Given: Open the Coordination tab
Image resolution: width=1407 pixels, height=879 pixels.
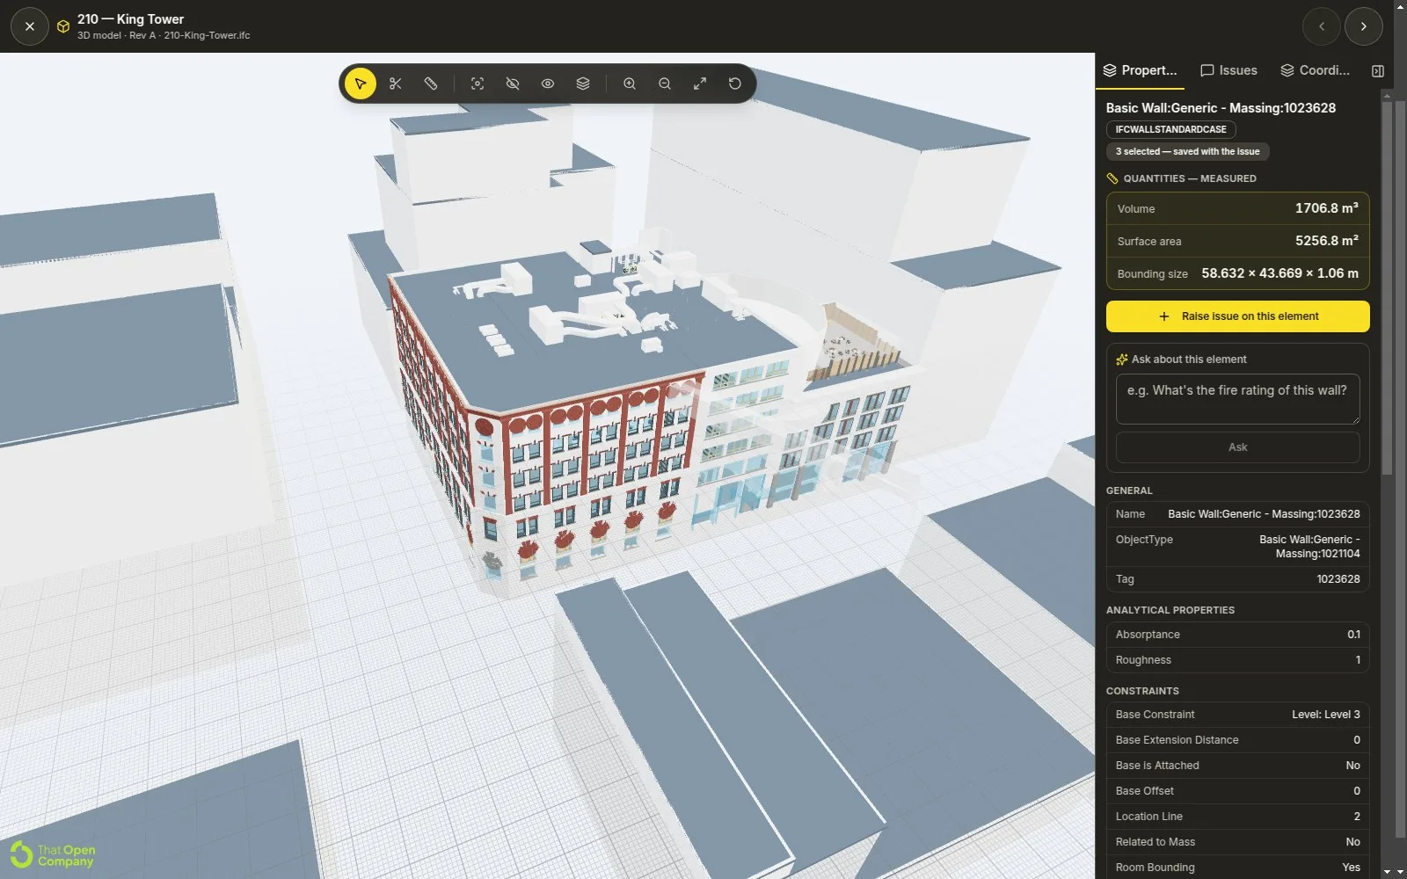Looking at the screenshot, I should [1315, 70].
